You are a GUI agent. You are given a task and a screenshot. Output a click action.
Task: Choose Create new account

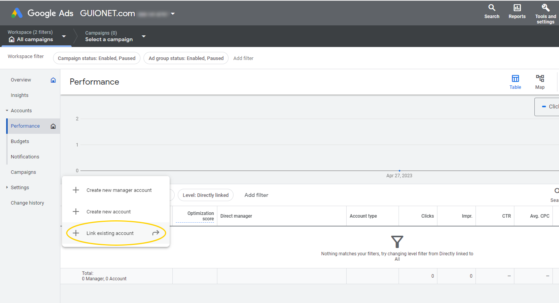[x=116, y=212]
